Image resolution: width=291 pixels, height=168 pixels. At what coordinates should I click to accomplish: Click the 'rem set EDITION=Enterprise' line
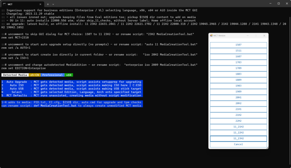click(x=24, y=68)
